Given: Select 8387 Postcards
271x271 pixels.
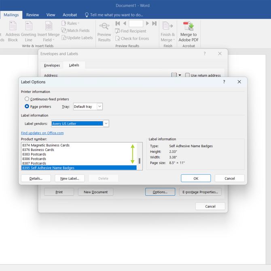Looking at the screenshot, I should [x=79, y=163].
